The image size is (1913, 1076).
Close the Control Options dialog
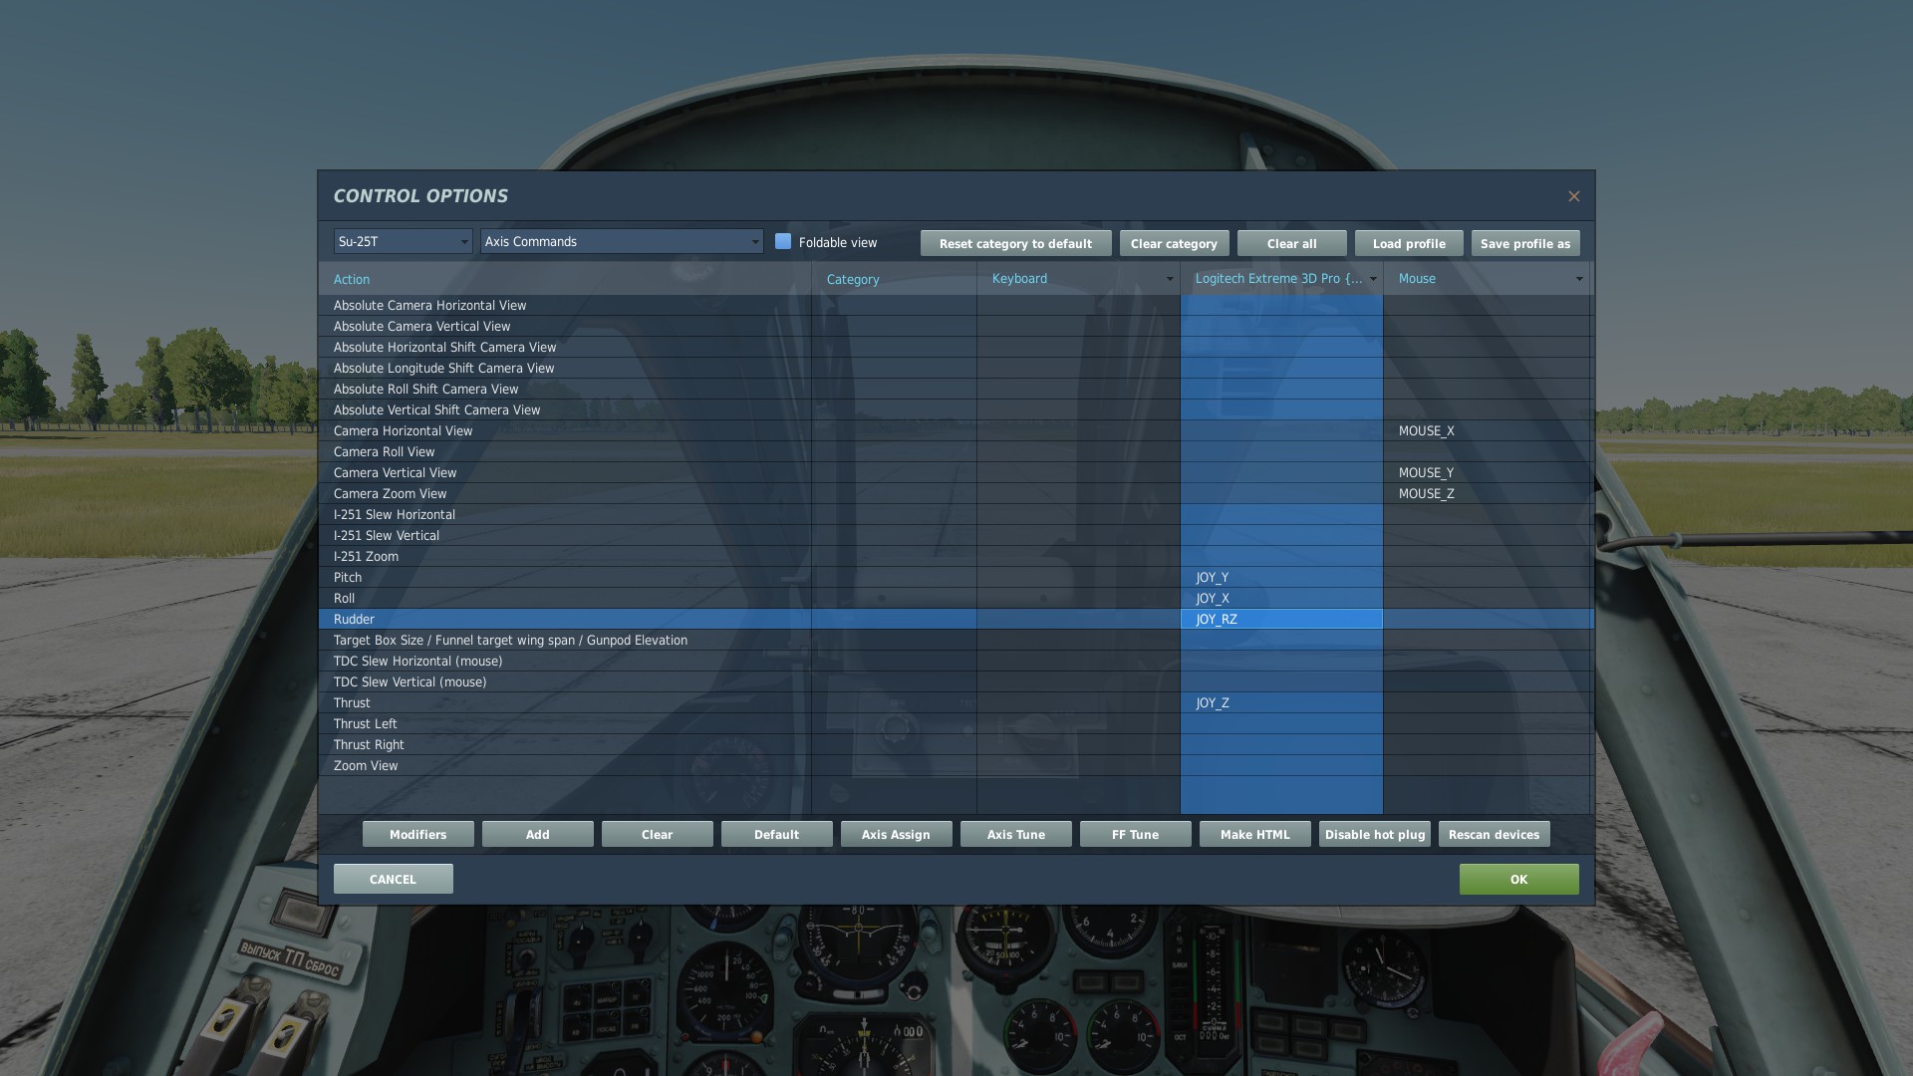point(1573,196)
